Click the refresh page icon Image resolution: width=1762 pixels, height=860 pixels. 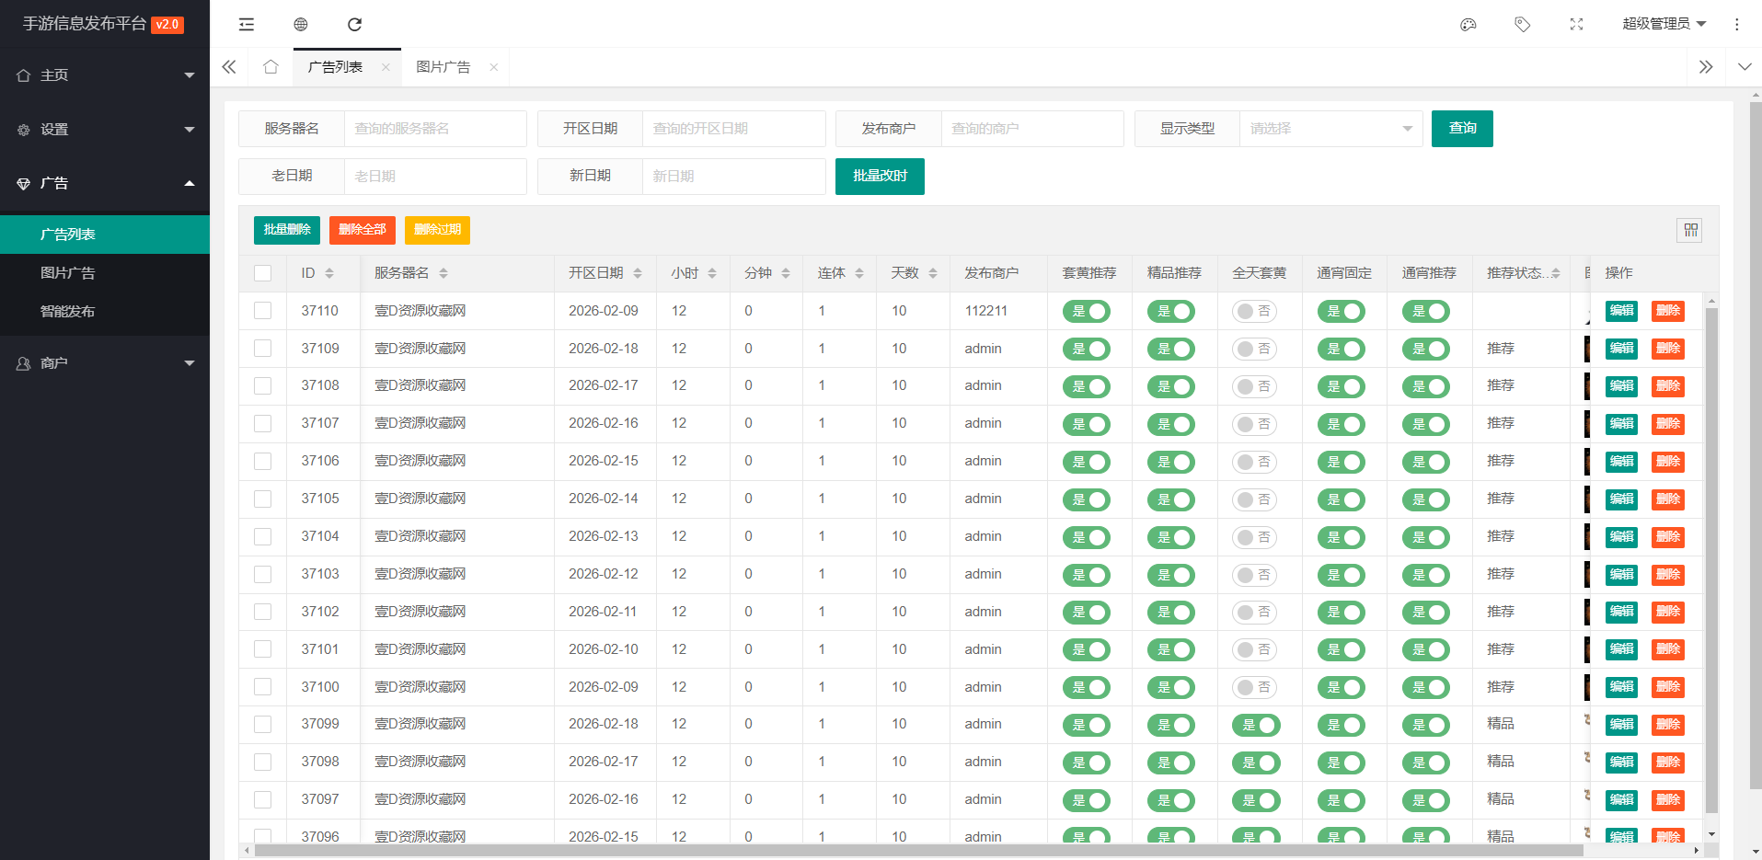[x=354, y=24]
